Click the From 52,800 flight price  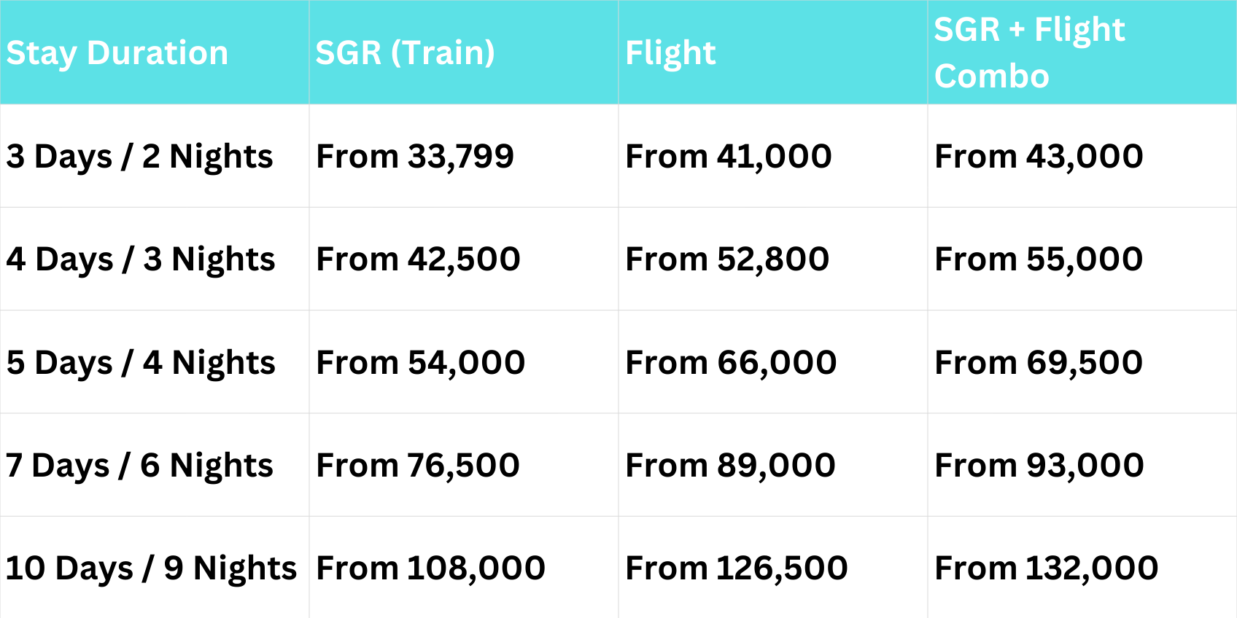(727, 259)
